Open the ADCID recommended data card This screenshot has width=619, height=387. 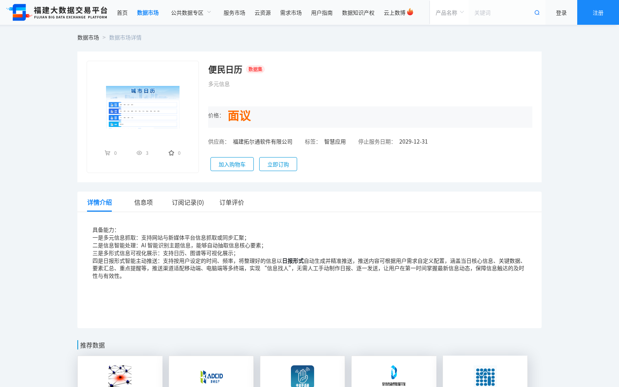click(211, 372)
